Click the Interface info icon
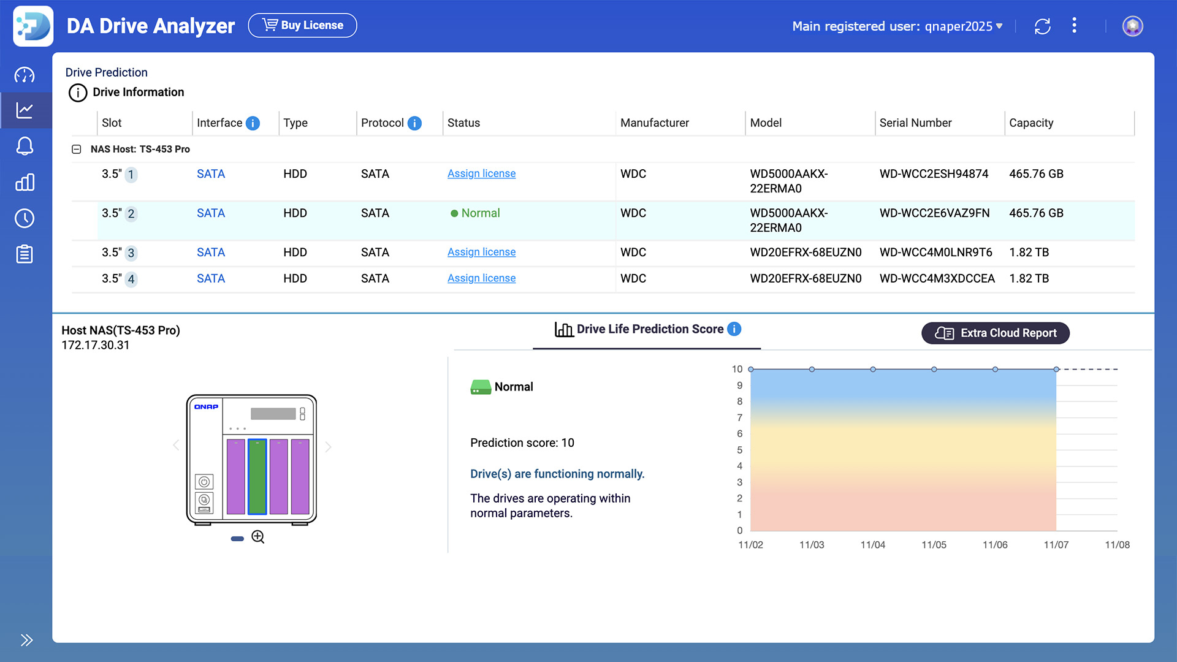The height and width of the screenshot is (662, 1177). 253,123
